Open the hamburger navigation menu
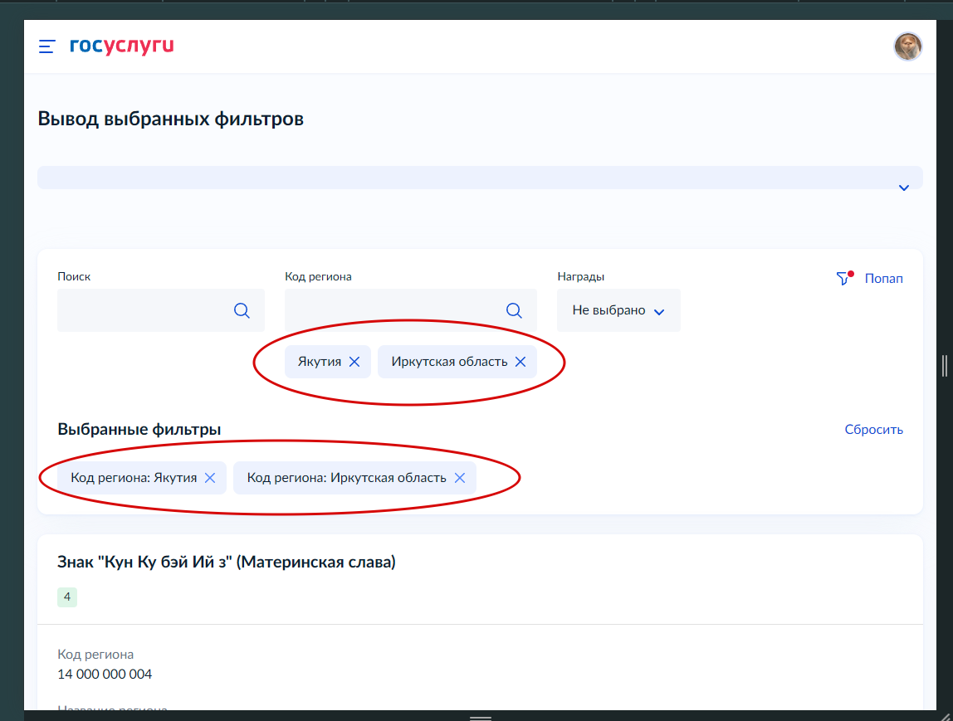The image size is (953, 721). [x=47, y=46]
